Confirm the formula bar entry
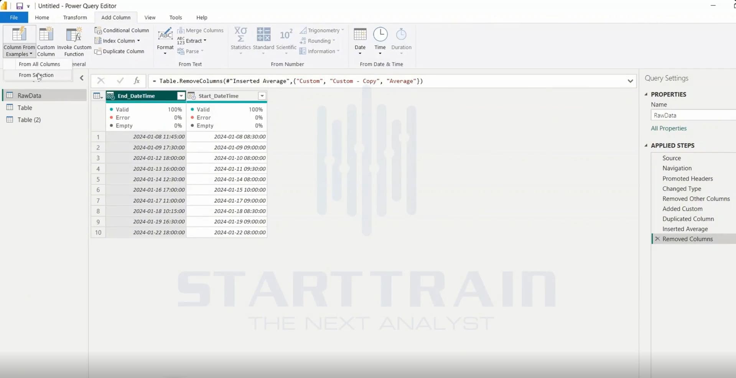 point(120,81)
